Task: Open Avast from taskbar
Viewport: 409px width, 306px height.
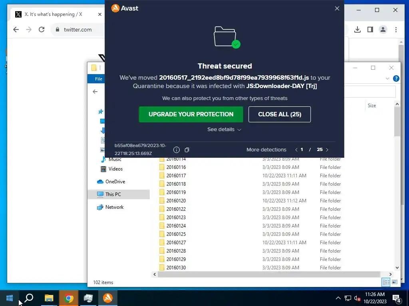Action: point(108,298)
